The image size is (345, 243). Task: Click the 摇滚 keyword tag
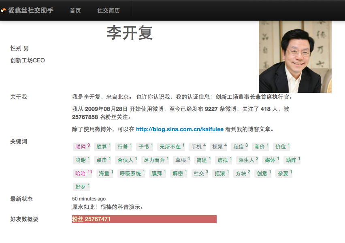pyautogui.click(x=221, y=173)
